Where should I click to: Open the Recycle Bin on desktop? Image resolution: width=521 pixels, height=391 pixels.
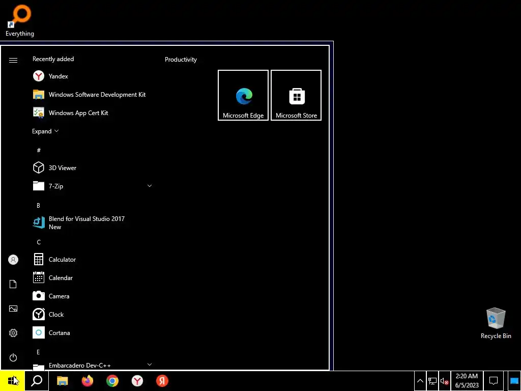(496, 323)
